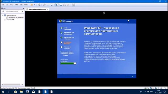Click the library horizontal scrollbar thumb

point(12,85)
